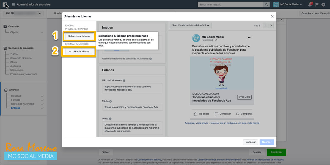Screen dimensions: 330x165
Task: Select Presupuesto y calendario in sidebar
Action: tap(24, 74)
